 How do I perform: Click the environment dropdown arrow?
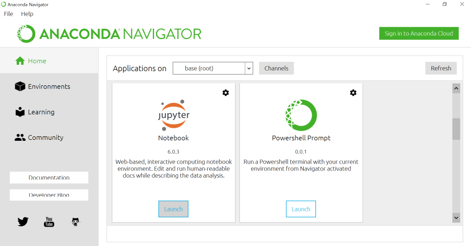[249, 68]
